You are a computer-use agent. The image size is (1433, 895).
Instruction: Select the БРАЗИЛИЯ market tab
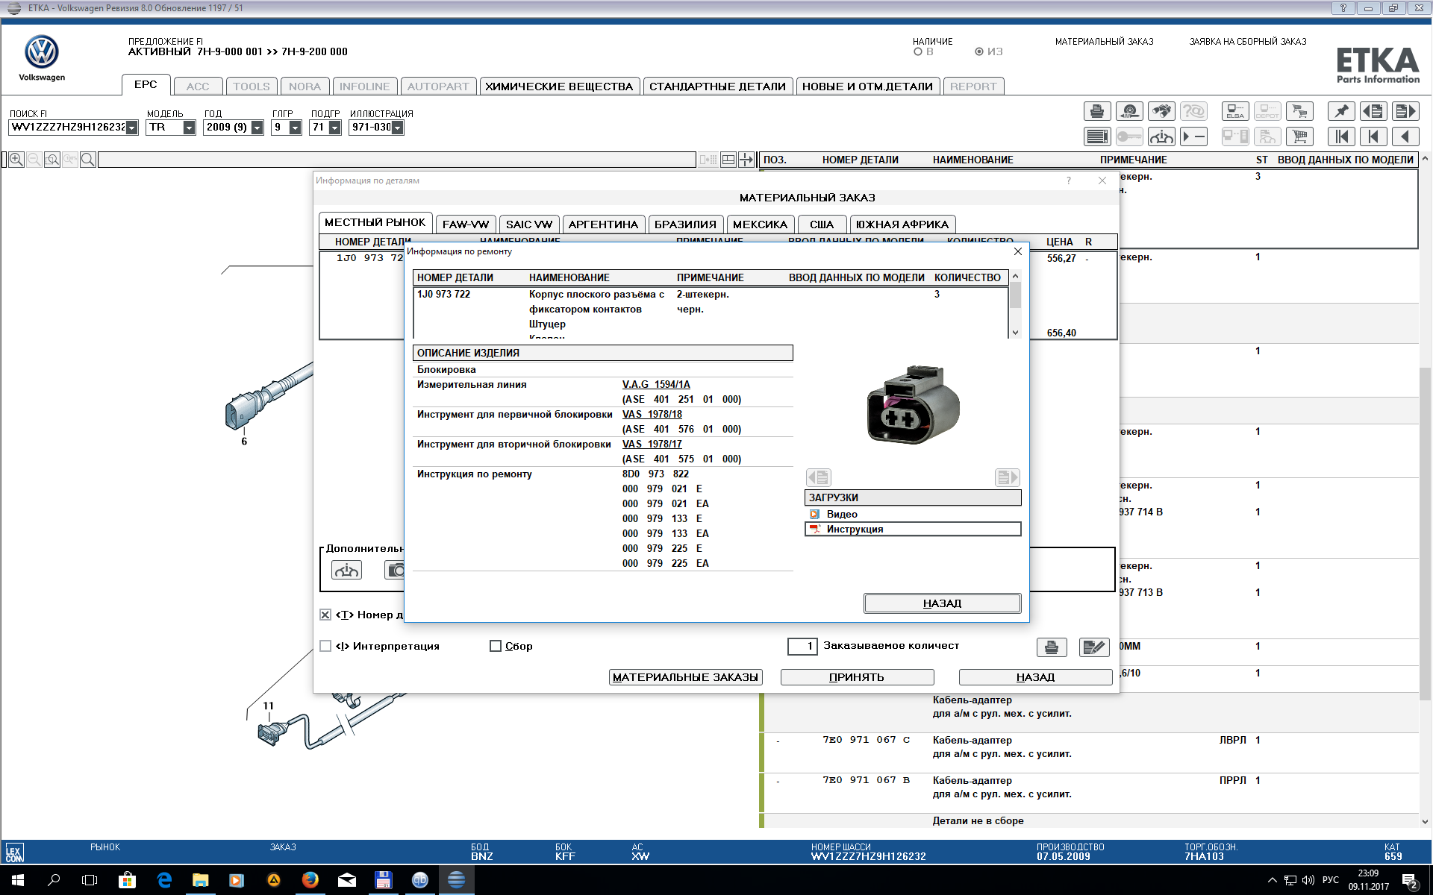685,224
